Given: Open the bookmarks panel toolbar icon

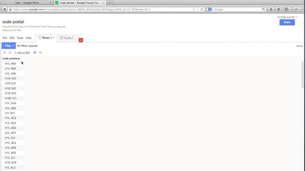Looking at the screenshot, I should pos(287,9).
